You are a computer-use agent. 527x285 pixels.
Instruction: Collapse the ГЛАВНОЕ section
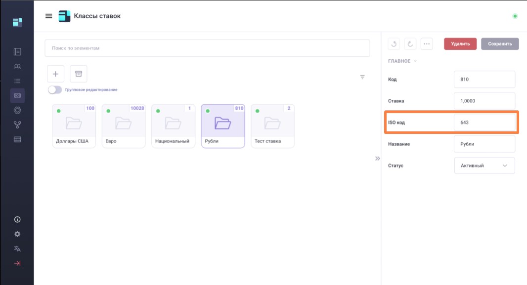403,61
